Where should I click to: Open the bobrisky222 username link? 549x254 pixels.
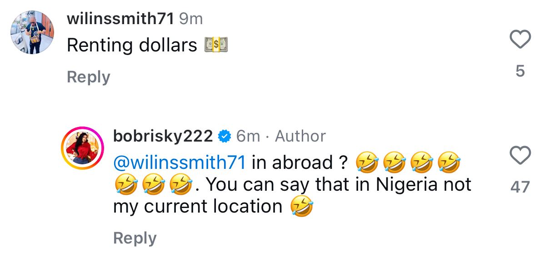click(163, 136)
